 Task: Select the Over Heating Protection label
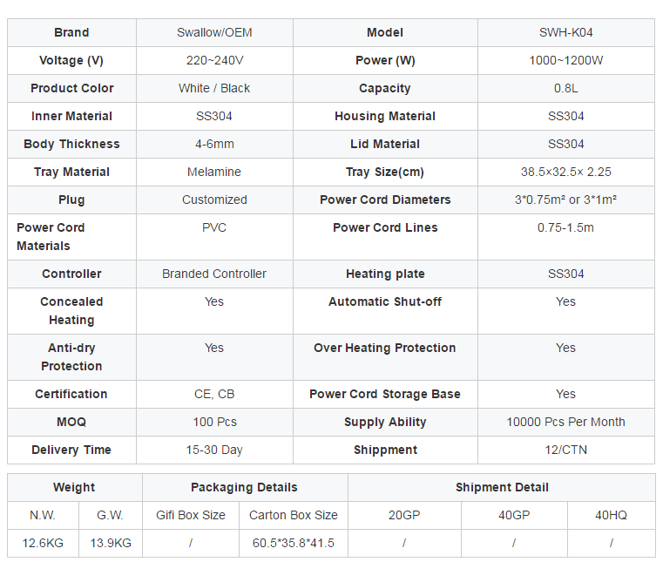(385, 348)
